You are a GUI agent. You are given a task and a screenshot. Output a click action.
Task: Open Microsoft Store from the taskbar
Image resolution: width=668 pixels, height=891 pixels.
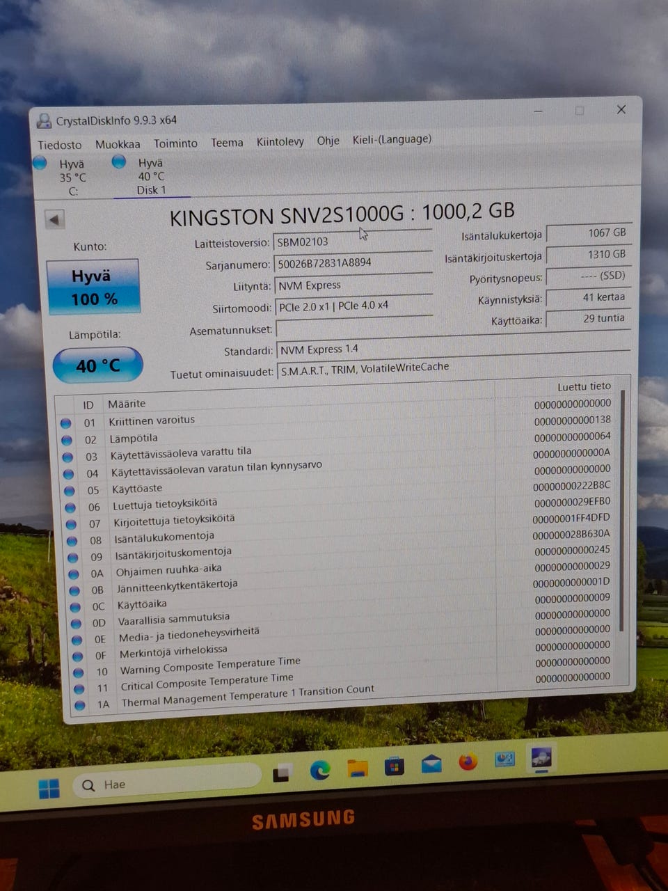tap(395, 766)
